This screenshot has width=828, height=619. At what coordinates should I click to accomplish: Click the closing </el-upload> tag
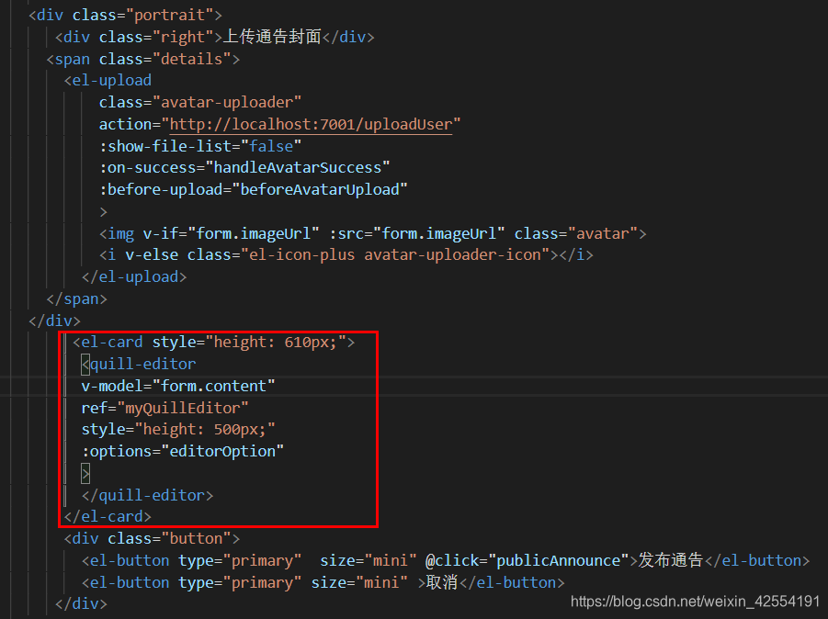[134, 277]
